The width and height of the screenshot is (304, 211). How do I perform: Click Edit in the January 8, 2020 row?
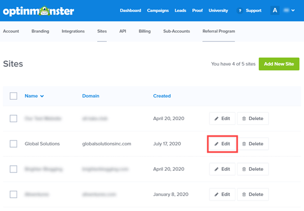click(222, 194)
